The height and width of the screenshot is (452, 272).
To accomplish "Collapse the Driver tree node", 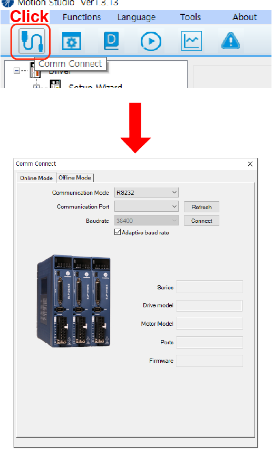I will tap(17, 70).
